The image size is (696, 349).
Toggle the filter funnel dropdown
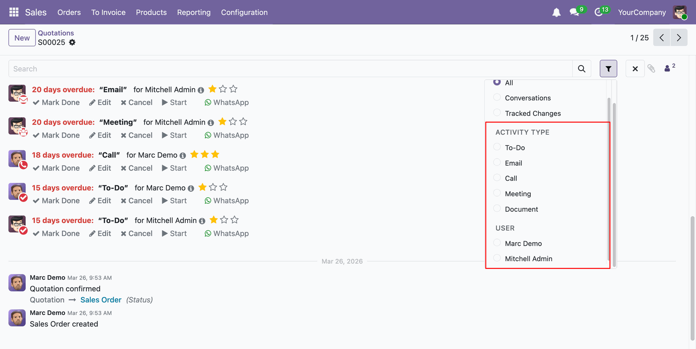tap(608, 69)
